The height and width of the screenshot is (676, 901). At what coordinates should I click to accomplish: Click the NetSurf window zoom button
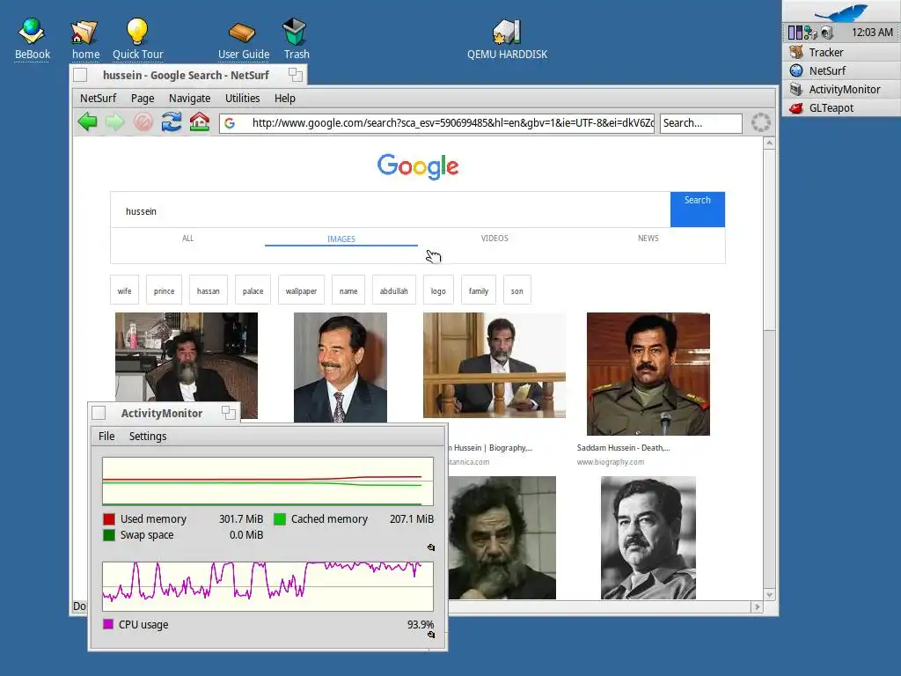[296, 75]
